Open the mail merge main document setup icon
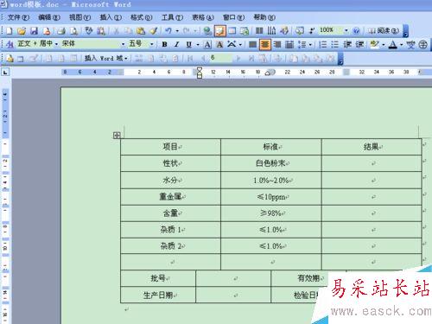 10,58
